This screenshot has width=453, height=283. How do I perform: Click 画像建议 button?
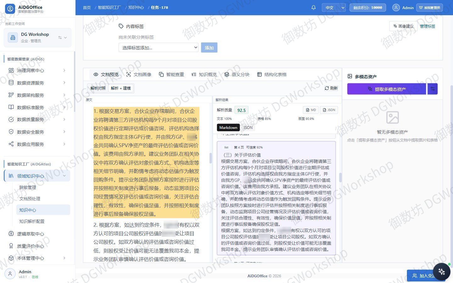click(x=403, y=26)
